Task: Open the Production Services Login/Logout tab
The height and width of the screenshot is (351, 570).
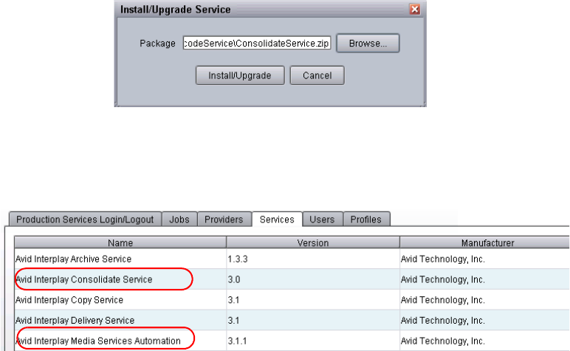Action: pos(85,219)
